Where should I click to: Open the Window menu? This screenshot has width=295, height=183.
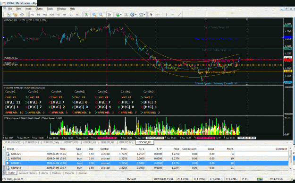coord(61,9)
